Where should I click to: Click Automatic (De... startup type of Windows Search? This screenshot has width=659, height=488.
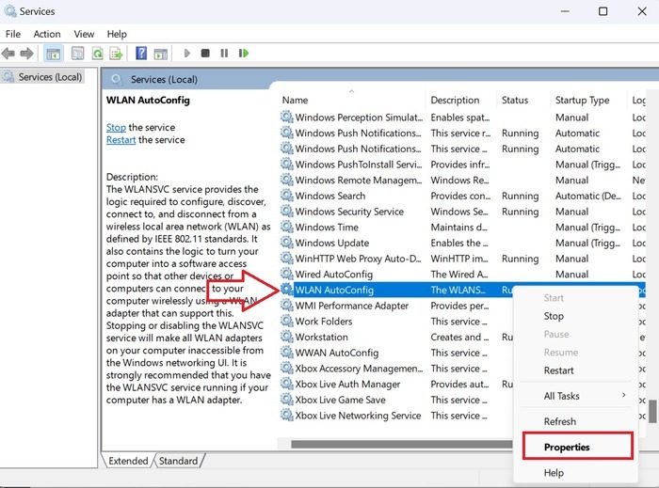587,196
